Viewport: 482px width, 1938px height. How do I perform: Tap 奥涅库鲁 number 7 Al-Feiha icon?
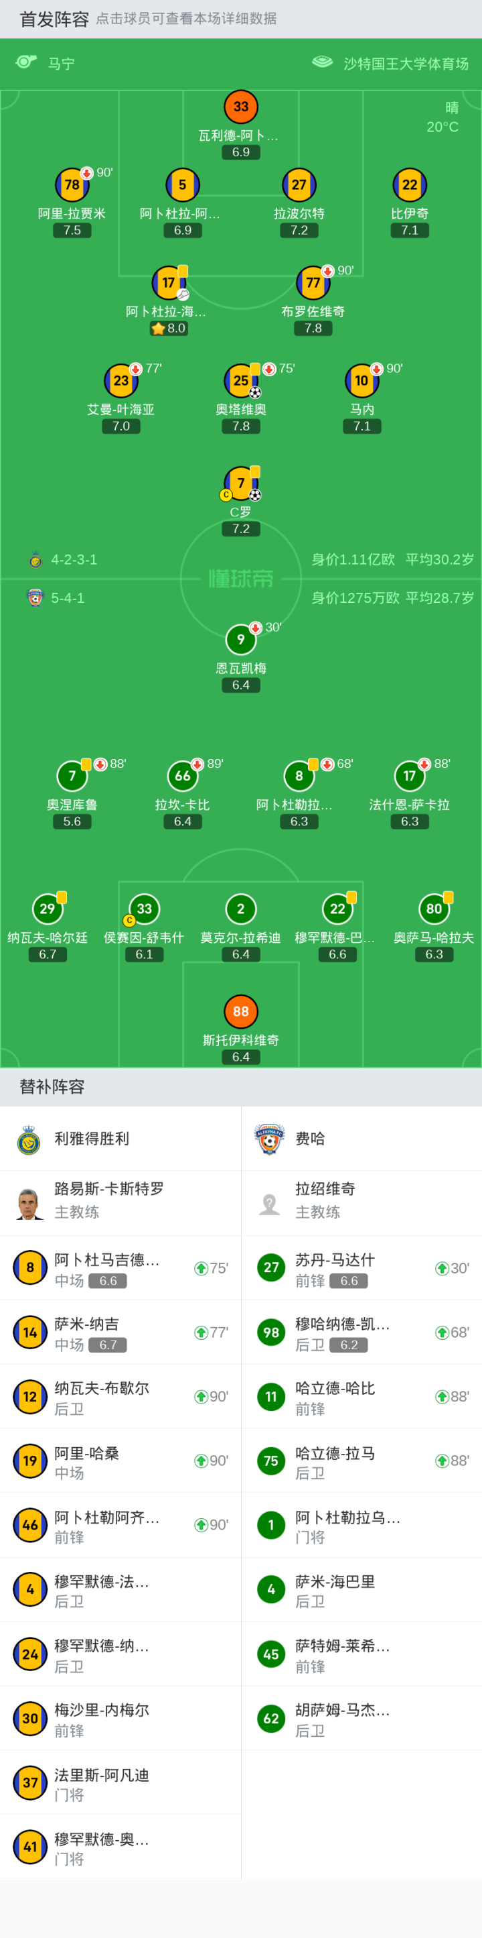(x=72, y=776)
